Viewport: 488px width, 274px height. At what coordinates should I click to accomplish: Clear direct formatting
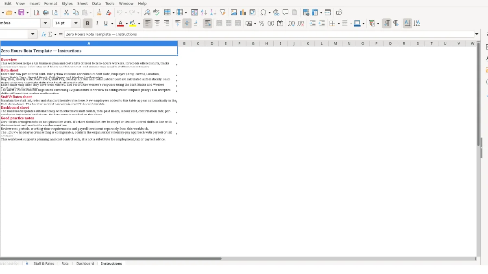(x=108, y=13)
